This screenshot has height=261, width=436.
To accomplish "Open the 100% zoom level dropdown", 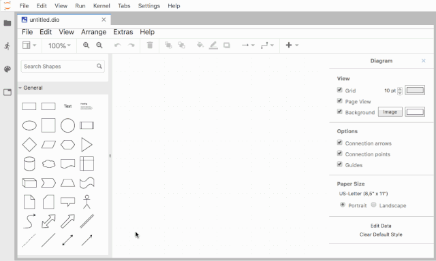I will pos(59,46).
